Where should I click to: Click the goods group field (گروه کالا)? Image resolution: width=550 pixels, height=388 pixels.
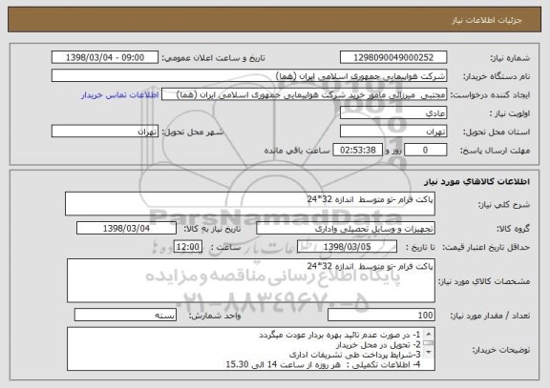346,229
